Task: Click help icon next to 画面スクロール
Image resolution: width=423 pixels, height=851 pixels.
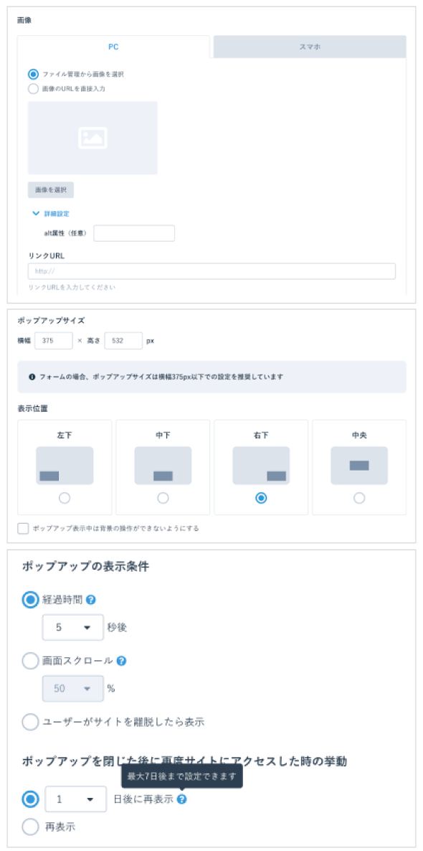Action: click(x=121, y=661)
